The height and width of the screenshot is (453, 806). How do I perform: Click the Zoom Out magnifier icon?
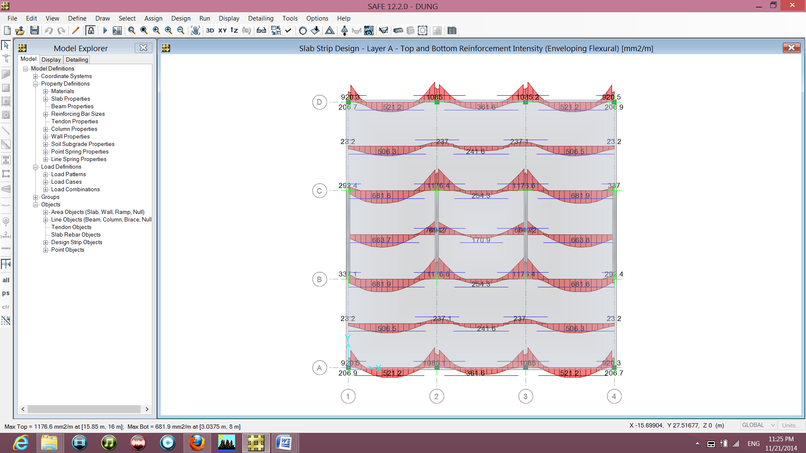[181, 30]
